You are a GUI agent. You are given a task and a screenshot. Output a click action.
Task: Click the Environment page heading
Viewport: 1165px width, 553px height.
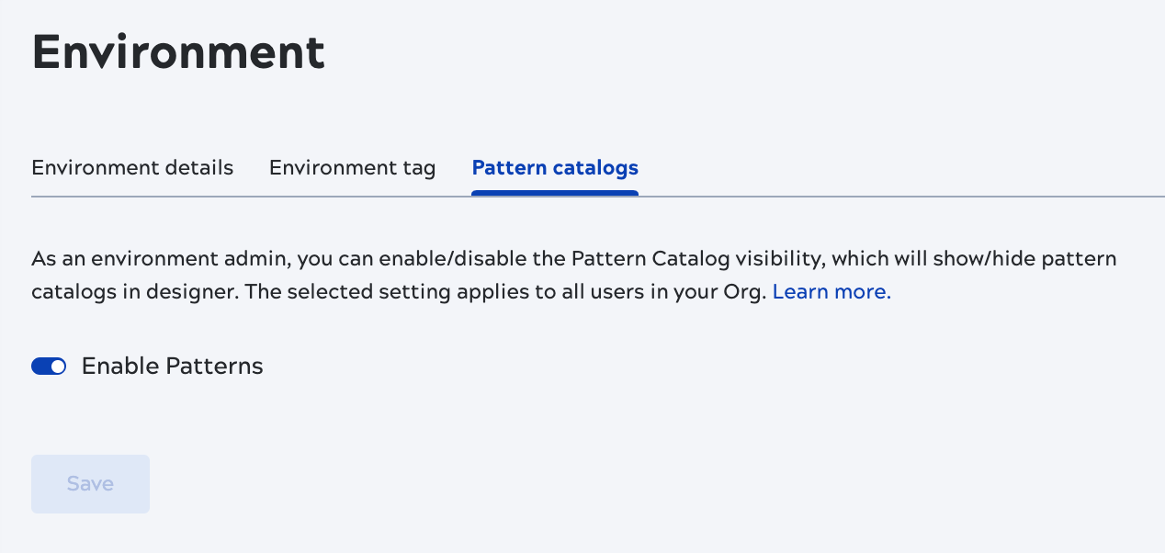pos(177,51)
